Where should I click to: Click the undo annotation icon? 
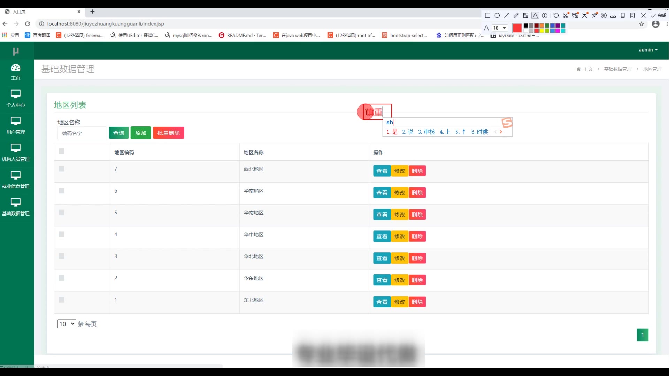click(x=556, y=15)
